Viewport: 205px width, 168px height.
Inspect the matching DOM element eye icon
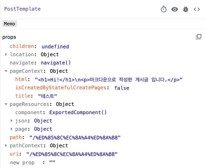coord(175,9)
